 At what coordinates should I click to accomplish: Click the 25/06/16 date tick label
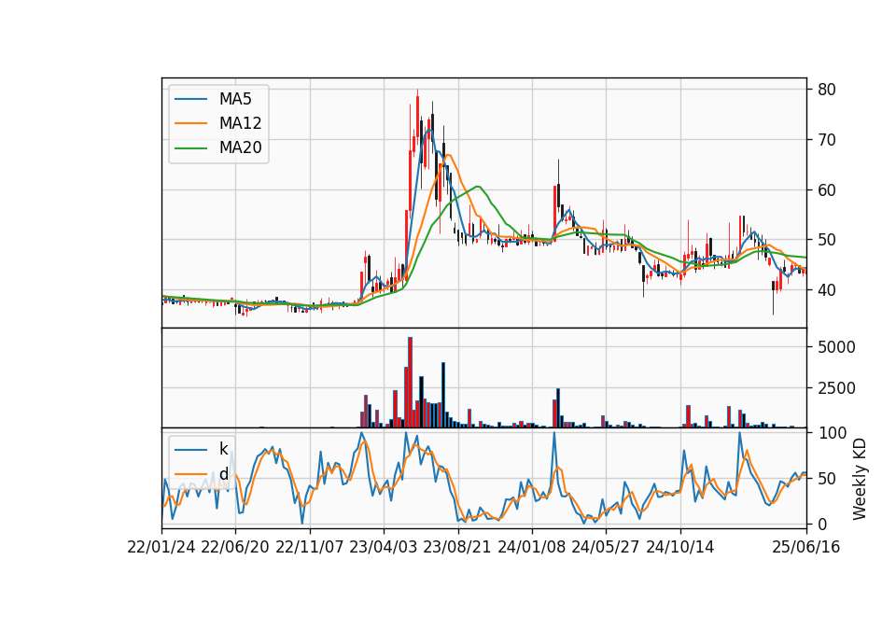point(806,547)
